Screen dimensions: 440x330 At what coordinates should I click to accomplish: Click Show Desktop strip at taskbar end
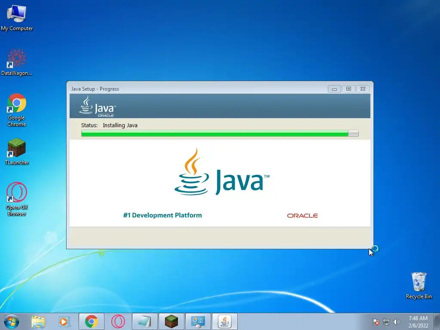pos(438,321)
